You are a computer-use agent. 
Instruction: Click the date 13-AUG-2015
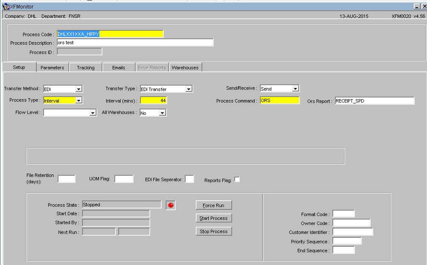tap(354, 16)
